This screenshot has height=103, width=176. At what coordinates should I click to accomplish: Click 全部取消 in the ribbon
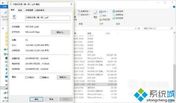click(118, 15)
